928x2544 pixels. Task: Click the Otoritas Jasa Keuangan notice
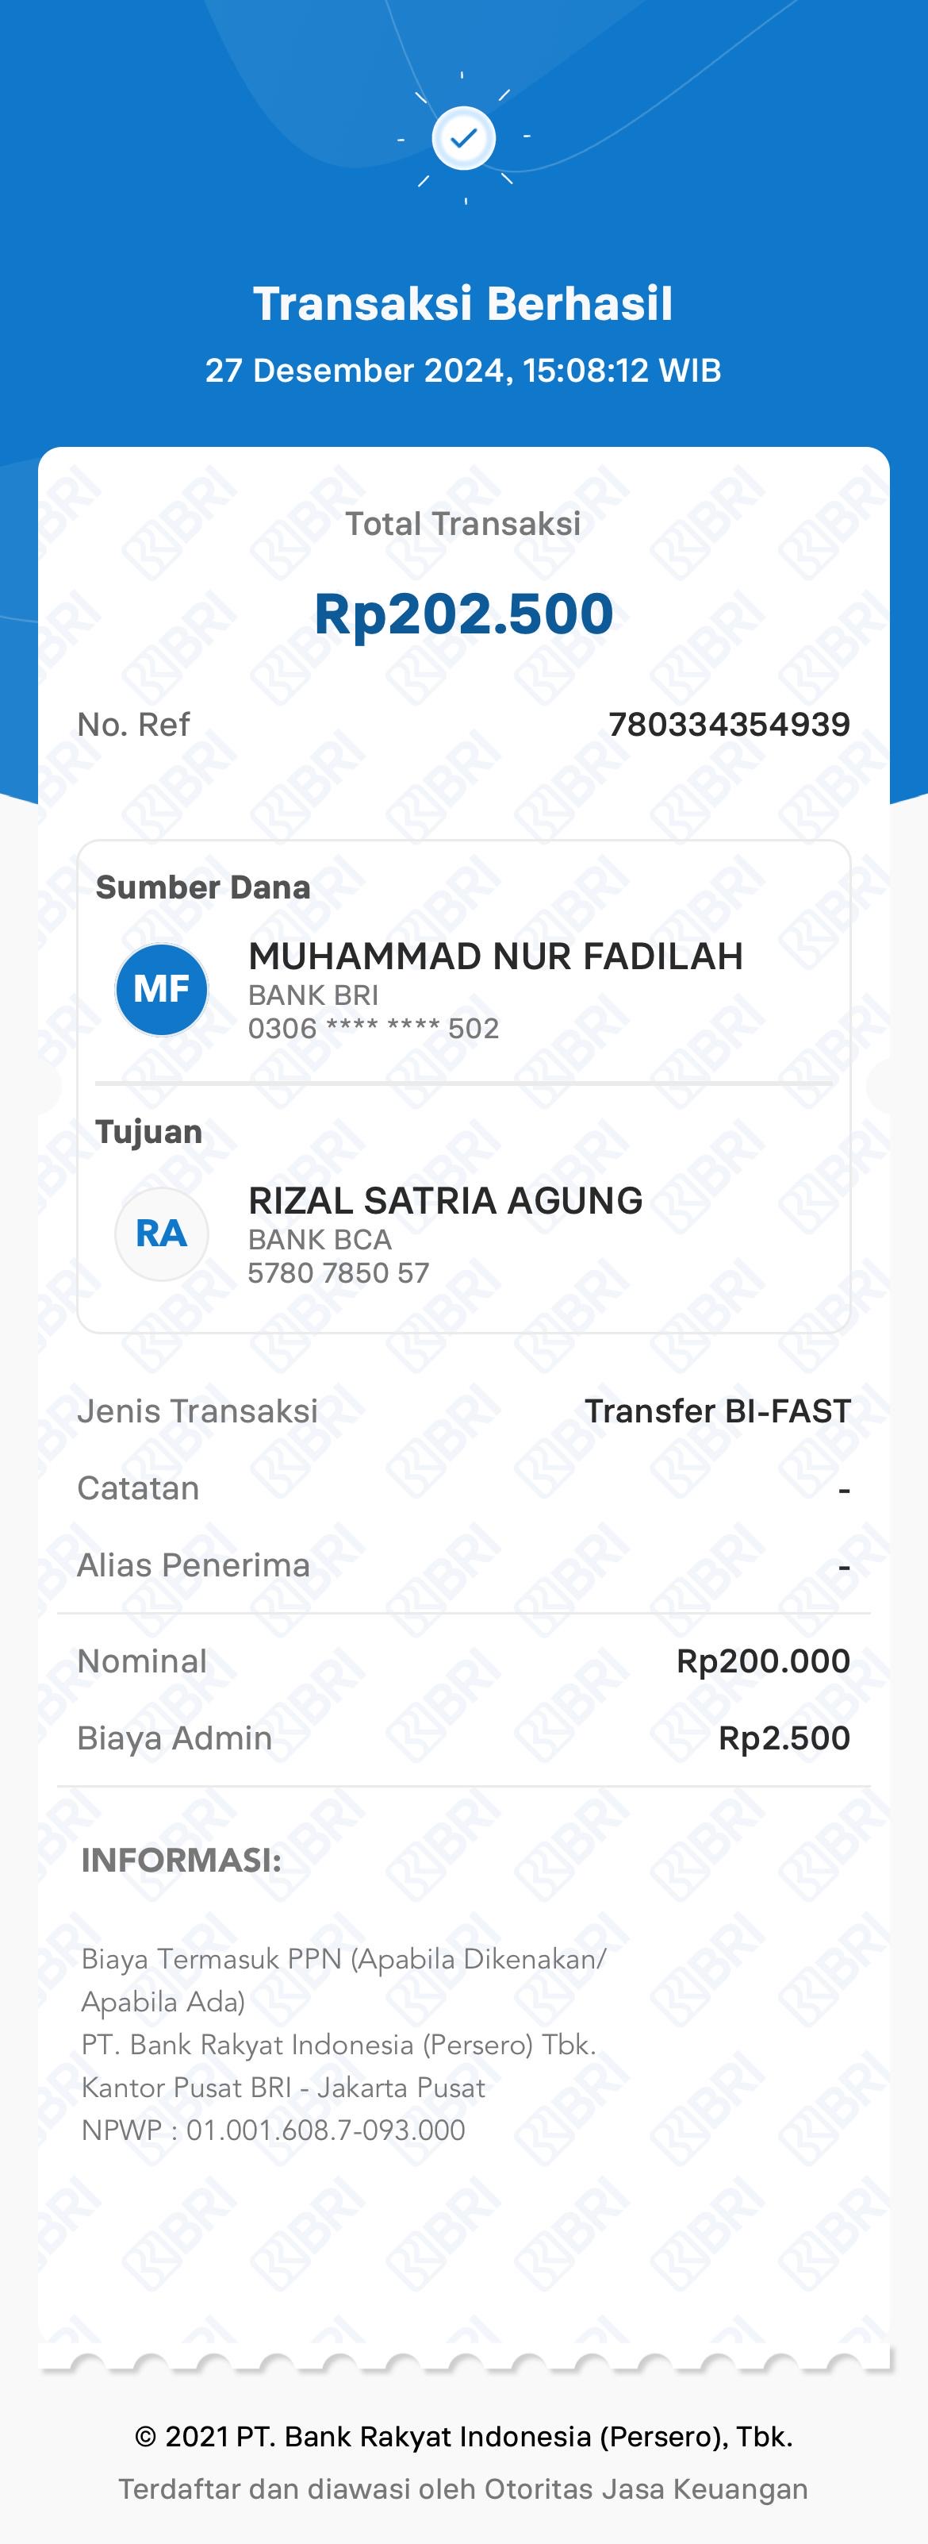[463, 2488]
